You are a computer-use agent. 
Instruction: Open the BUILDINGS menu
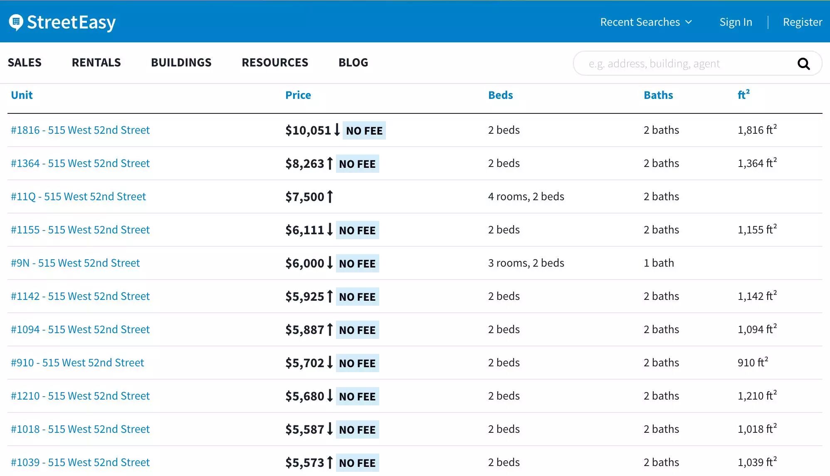click(181, 62)
